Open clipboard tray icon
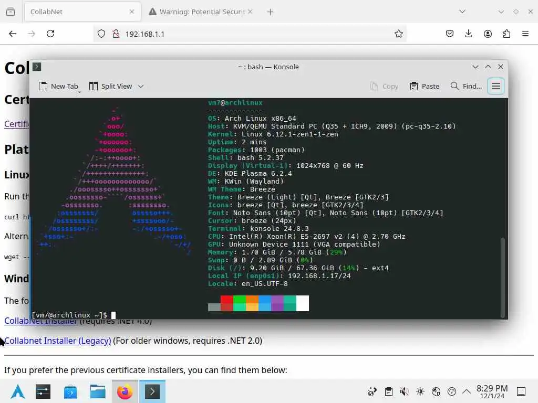 pyautogui.click(x=389, y=391)
